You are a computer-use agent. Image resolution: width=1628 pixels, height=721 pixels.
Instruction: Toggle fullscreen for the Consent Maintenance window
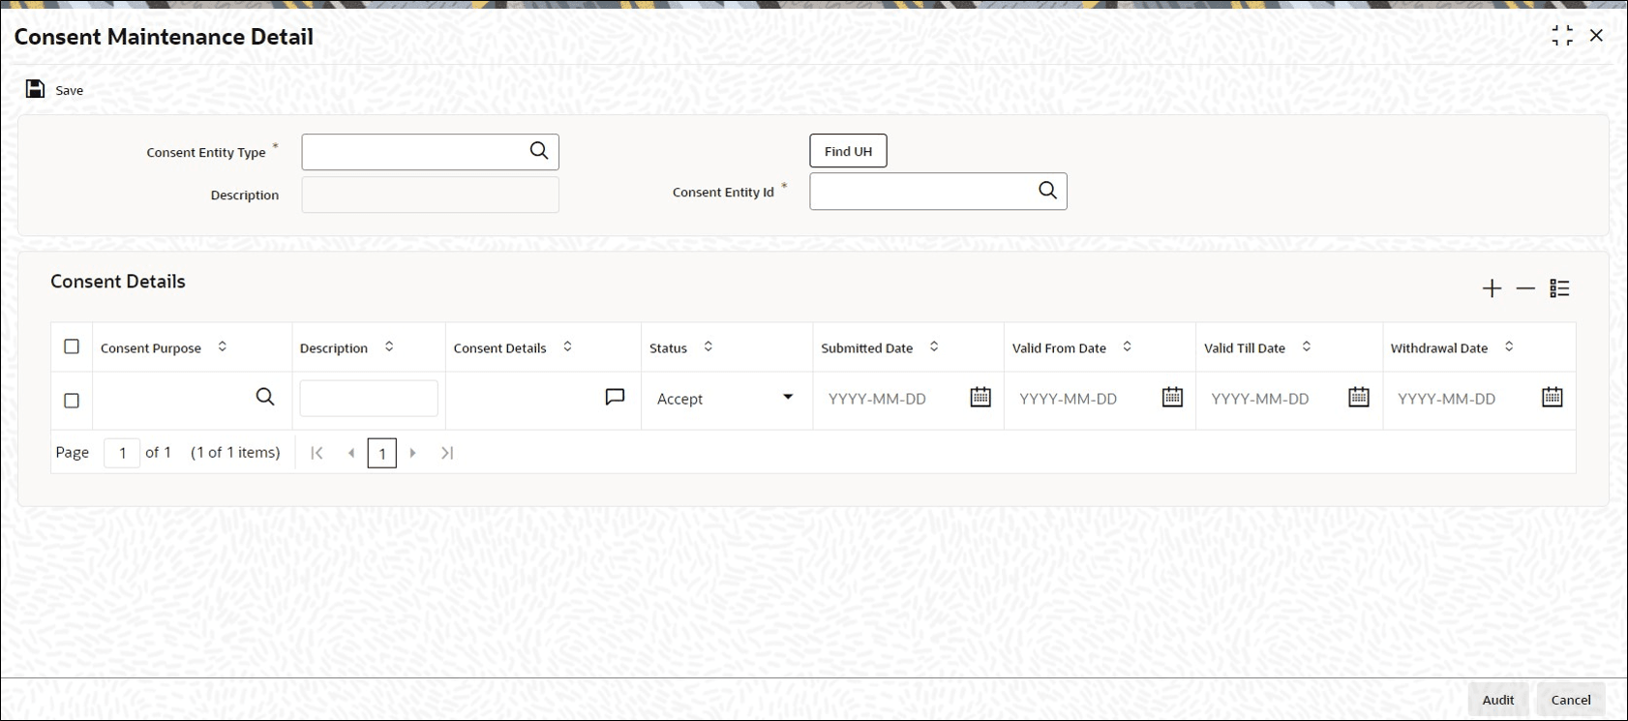coord(1562,36)
